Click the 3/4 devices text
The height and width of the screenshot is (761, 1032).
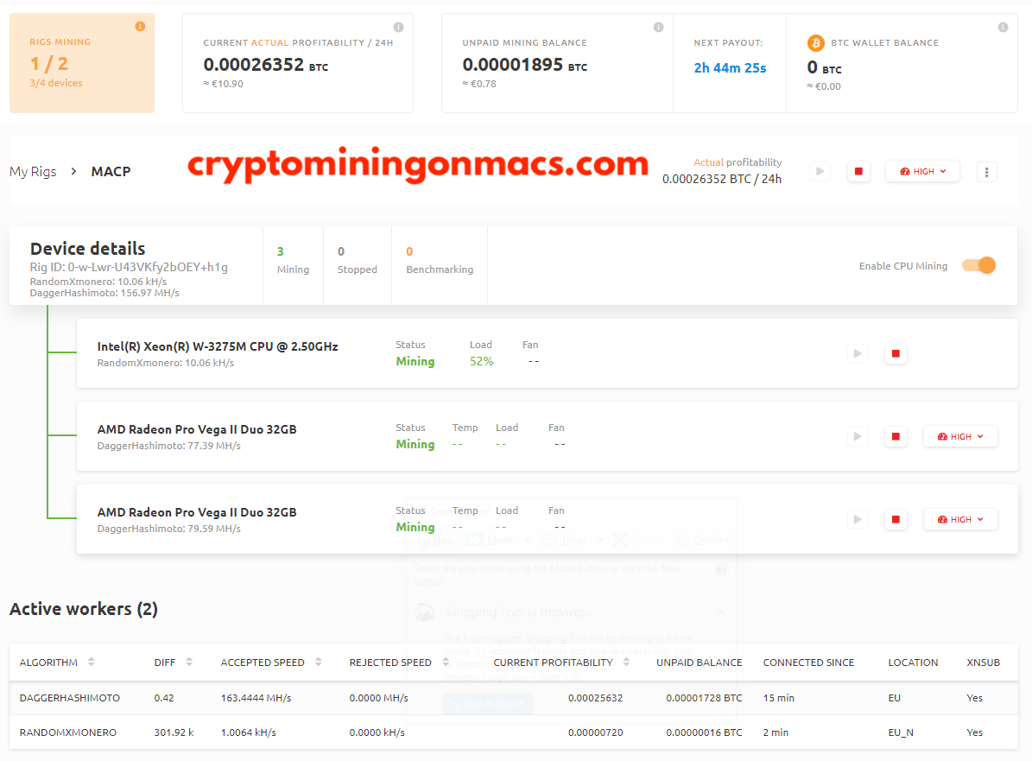pos(56,83)
